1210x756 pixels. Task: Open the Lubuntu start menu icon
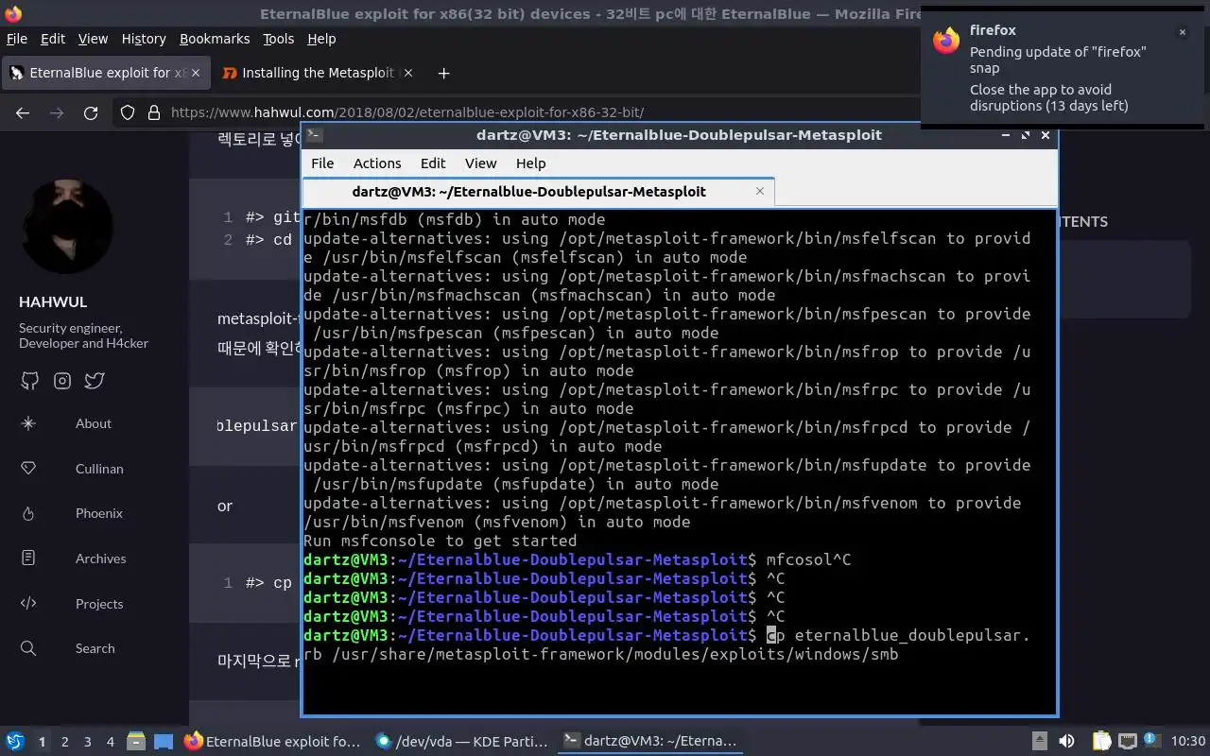(15, 742)
